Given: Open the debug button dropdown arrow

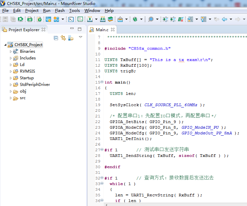Looking at the screenshot, I should [x=141, y=19].
